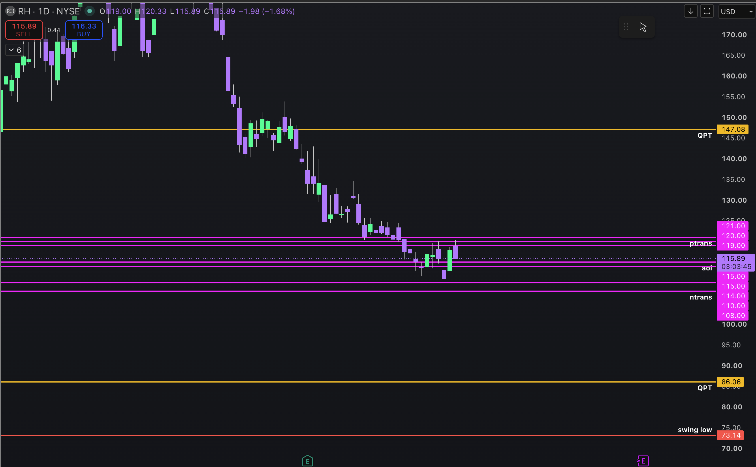Select the 73.14 red swing low price label
756x467 pixels.
730,436
